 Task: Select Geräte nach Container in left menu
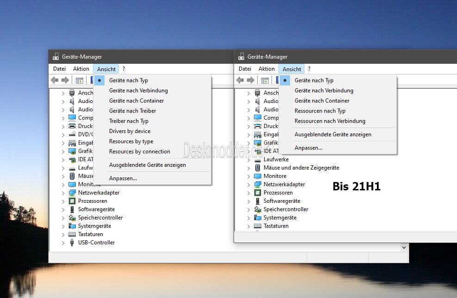152,101
